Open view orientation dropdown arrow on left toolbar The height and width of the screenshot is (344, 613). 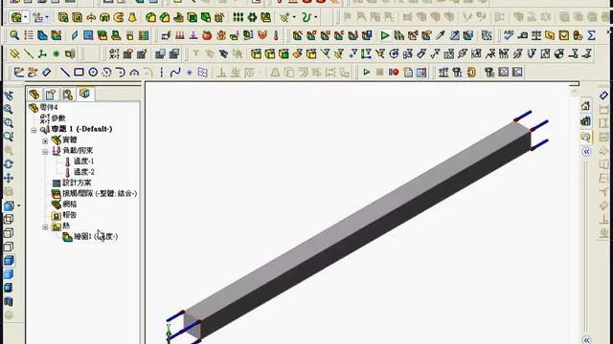19,205
